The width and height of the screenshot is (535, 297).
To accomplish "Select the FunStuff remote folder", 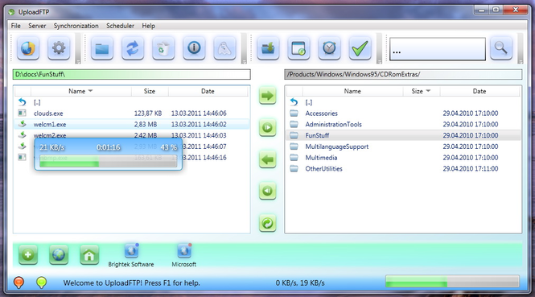I will [x=403, y=135].
